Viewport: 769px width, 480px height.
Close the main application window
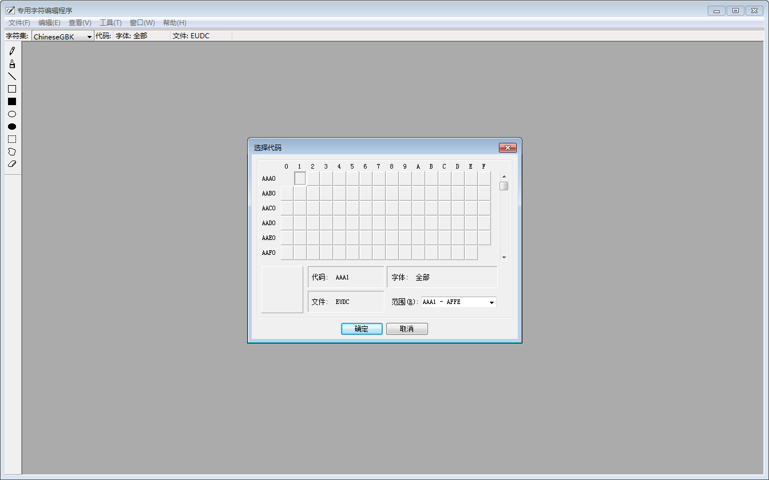[x=754, y=11]
